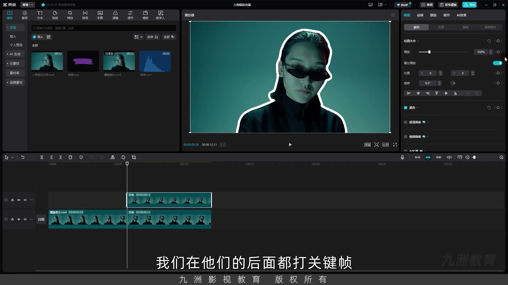Open the selection tool dropdown arrow
The height and width of the screenshot is (285, 508).
pos(12,157)
